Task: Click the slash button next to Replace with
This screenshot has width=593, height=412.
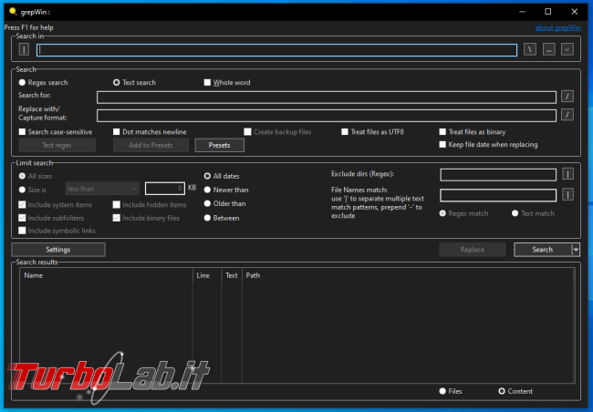Action: (567, 115)
